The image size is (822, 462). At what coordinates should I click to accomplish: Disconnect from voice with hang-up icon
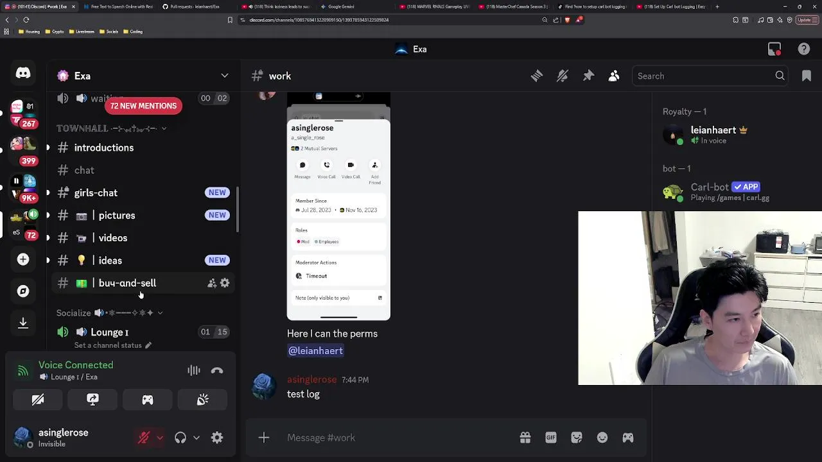(217, 370)
